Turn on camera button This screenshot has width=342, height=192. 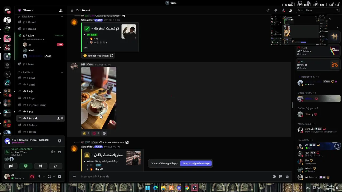pyautogui.click(x=11, y=166)
